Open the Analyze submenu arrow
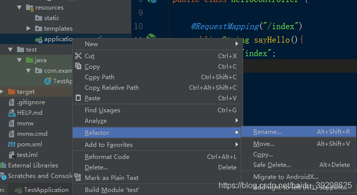Viewport: 357px width, 195px height. [x=237, y=120]
